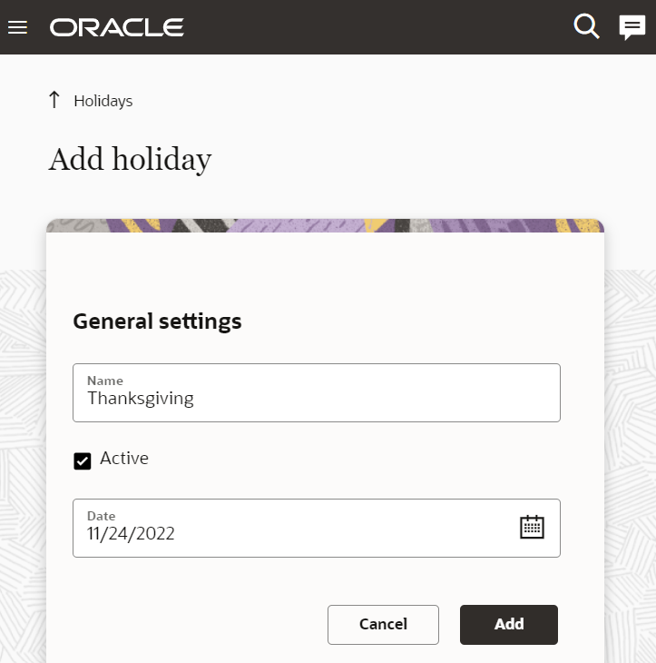The width and height of the screenshot is (656, 663).
Task: Open search with the magnifier icon
Action: click(x=587, y=27)
